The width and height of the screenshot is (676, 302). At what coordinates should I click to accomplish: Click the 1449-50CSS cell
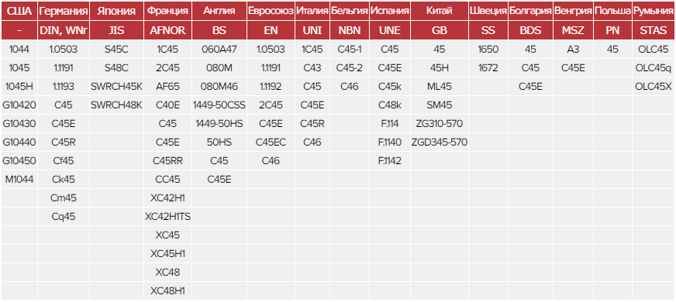pyautogui.click(x=219, y=105)
